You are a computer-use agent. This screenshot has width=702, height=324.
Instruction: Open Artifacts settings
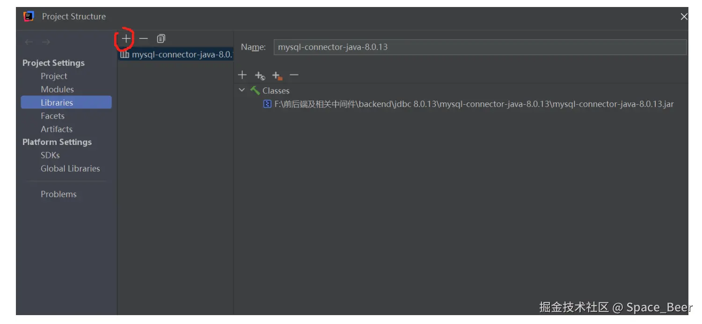(x=57, y=129)
